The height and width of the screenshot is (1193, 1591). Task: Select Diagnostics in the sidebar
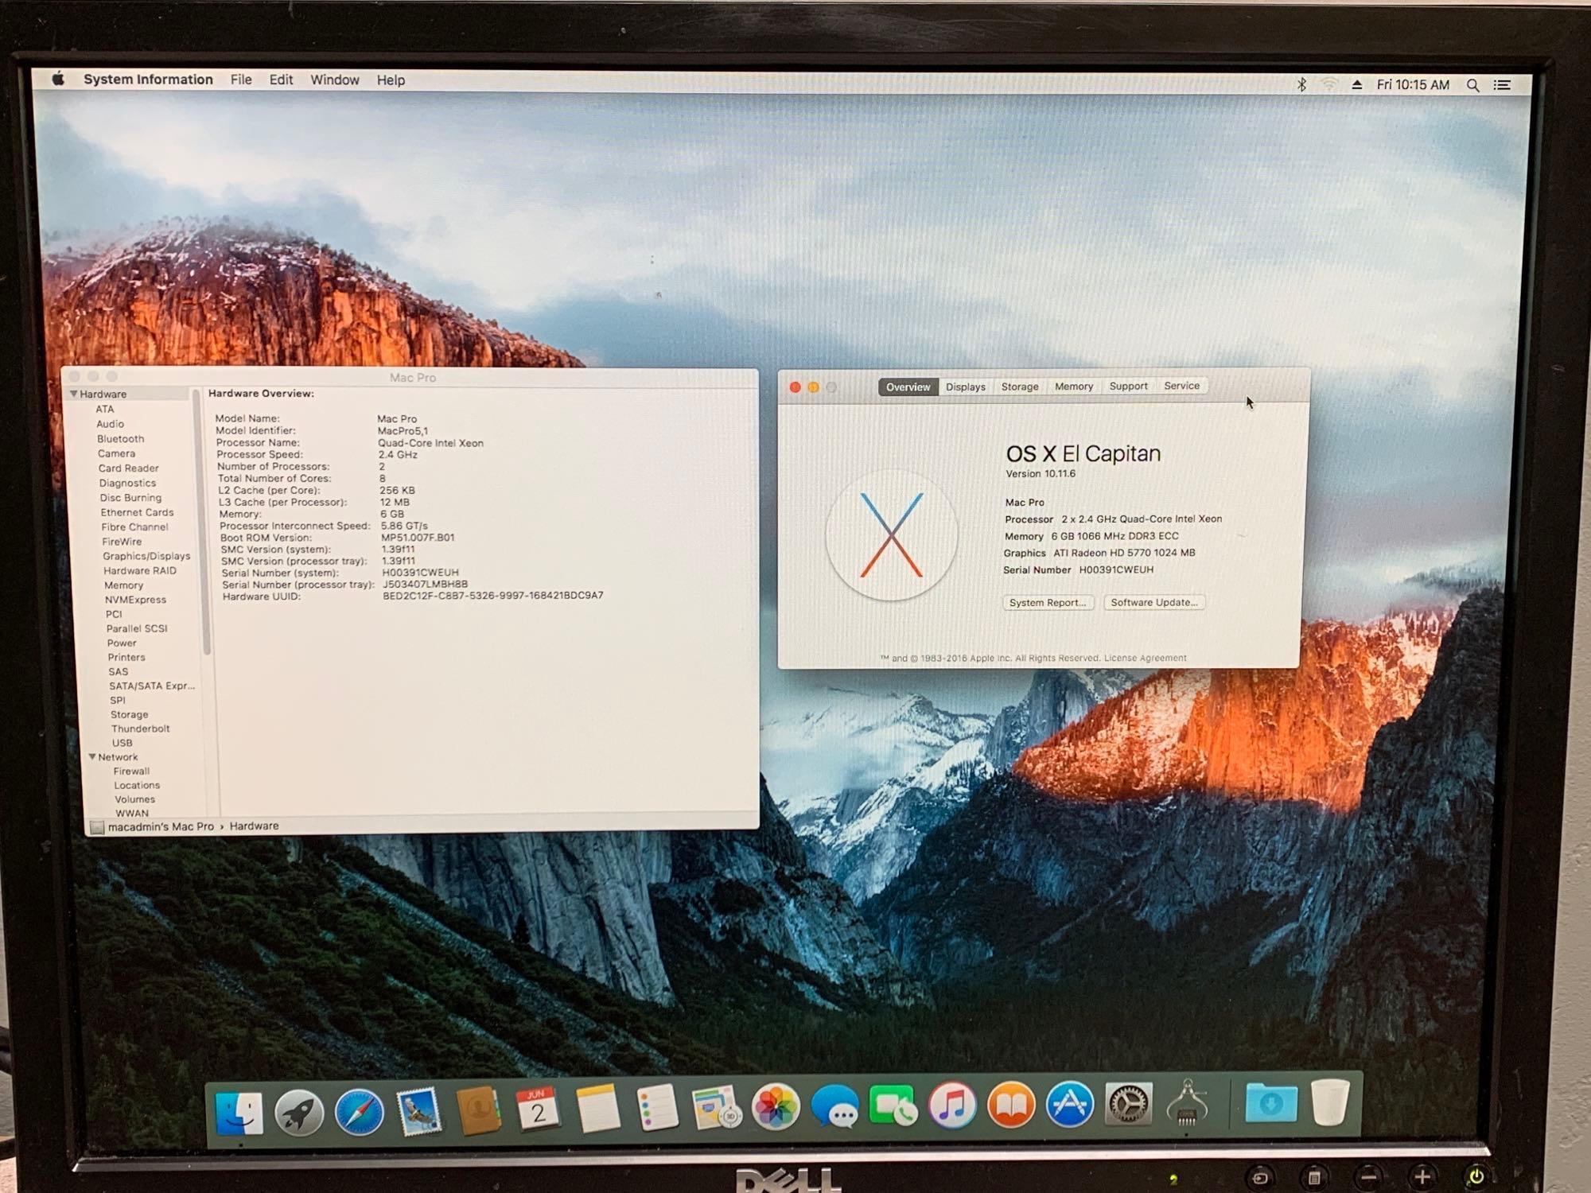127,483
